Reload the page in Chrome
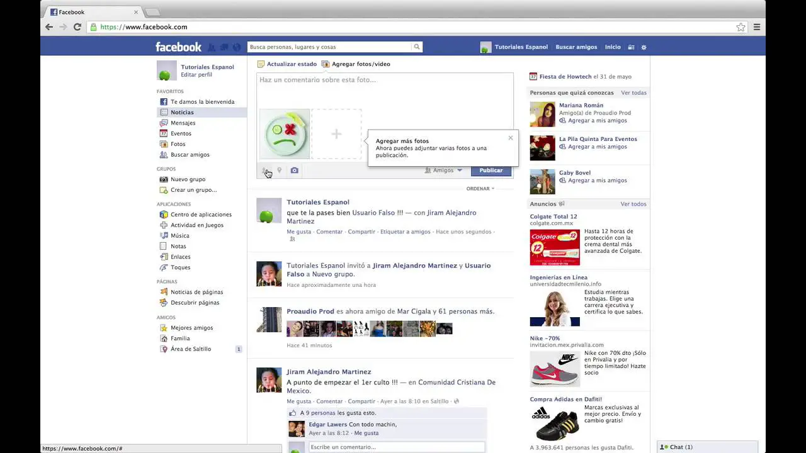Viewport: 806px width, 453px height. pos(77,27)
